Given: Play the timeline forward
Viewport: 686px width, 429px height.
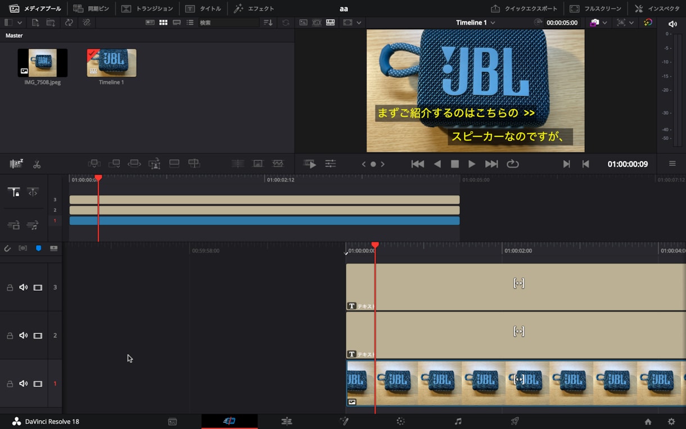Looking at the screenshot, I should [x=472, y=164].
